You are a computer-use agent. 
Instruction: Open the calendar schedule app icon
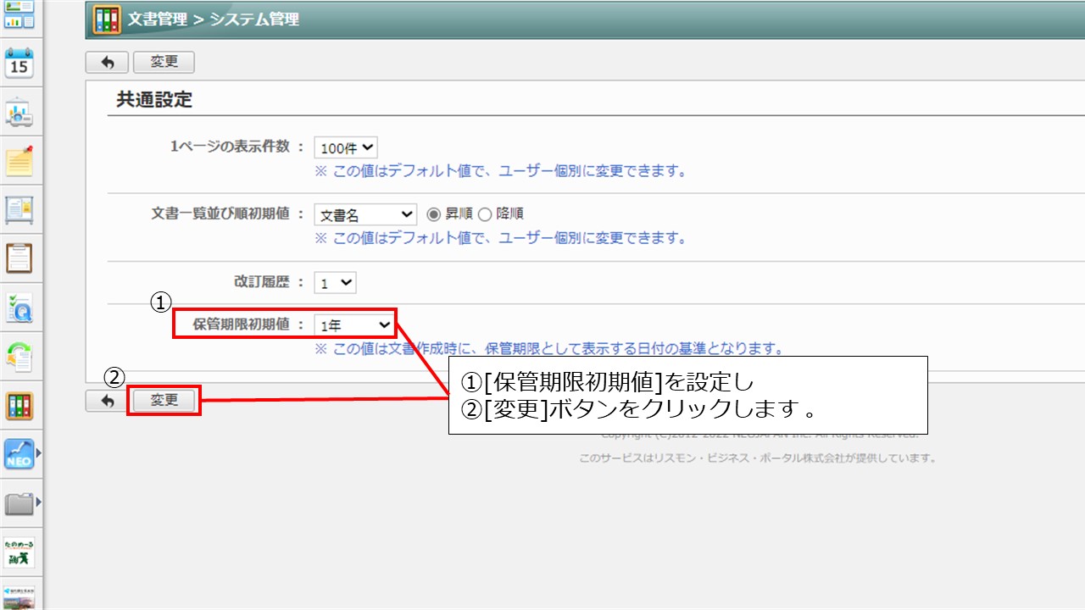point(19,62)
